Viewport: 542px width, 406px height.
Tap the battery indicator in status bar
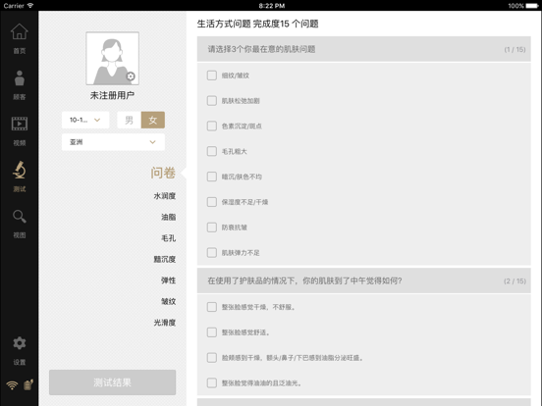pos(531,6)
